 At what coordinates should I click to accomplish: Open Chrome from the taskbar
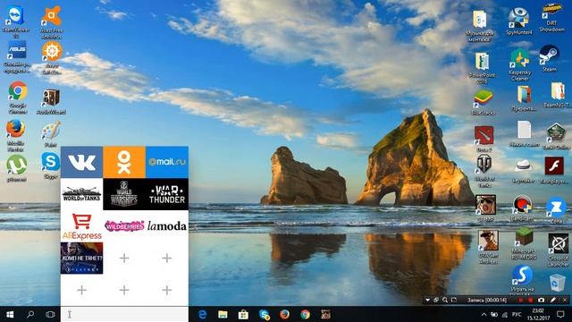(306, 314)
